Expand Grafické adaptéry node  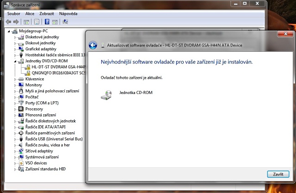15,49
